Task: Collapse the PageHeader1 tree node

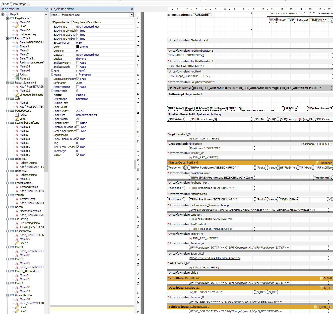Action: (x=8, y=18)
